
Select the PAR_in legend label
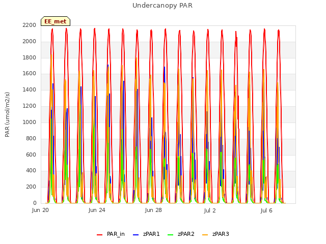[116, 234]
